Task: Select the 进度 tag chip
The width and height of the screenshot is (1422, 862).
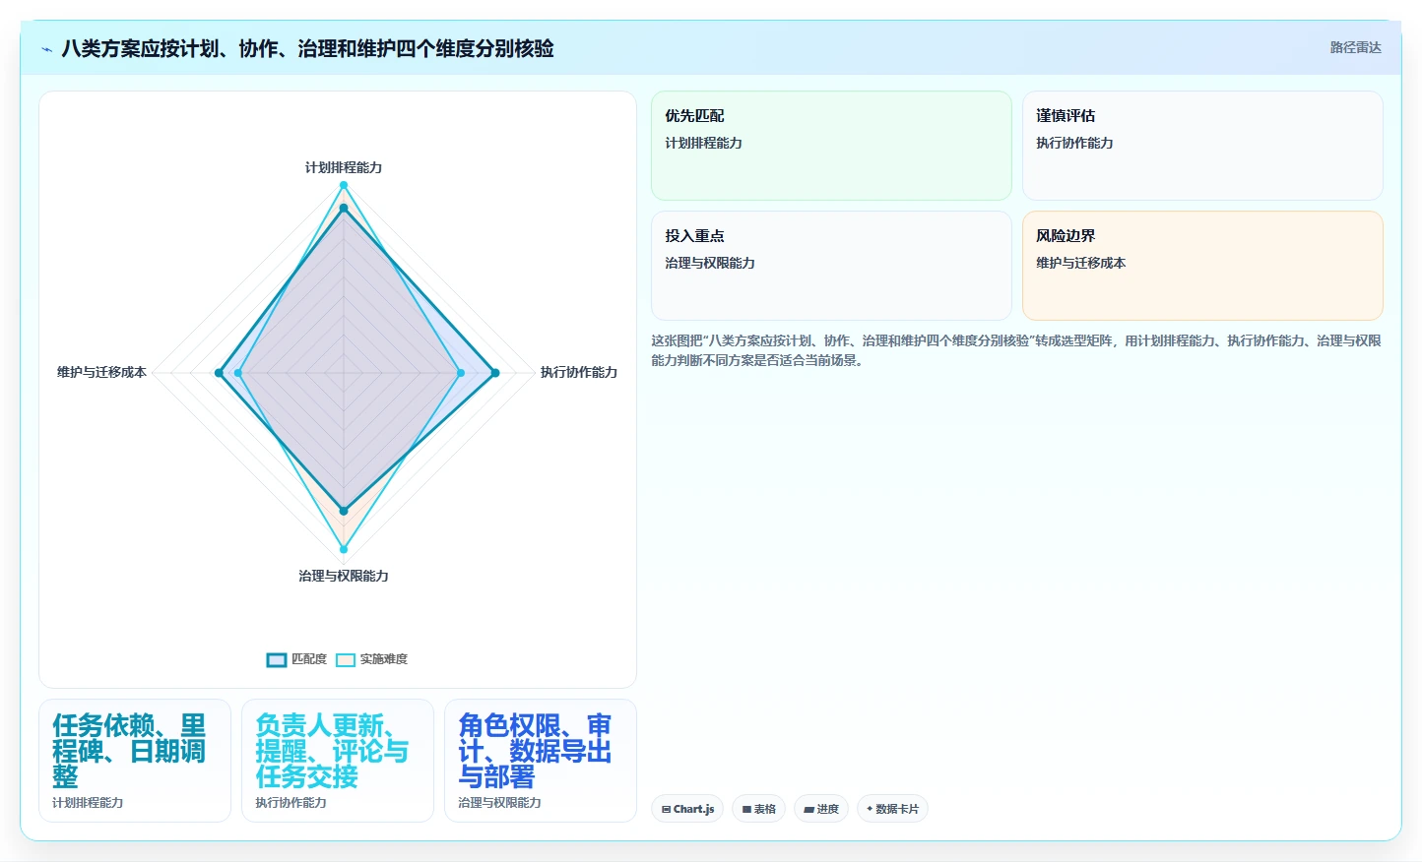Action: tap(821, 809)
